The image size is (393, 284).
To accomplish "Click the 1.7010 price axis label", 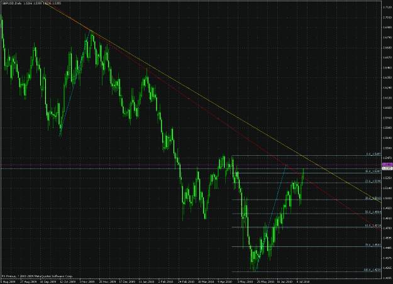I will pos(387,18).
